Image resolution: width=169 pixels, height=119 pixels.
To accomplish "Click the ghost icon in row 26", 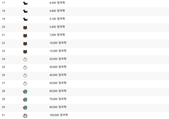I will pyautogui.click(x=25, y=75).
